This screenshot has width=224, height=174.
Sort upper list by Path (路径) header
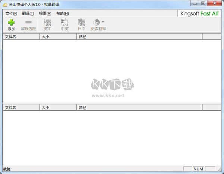point(139,37)
